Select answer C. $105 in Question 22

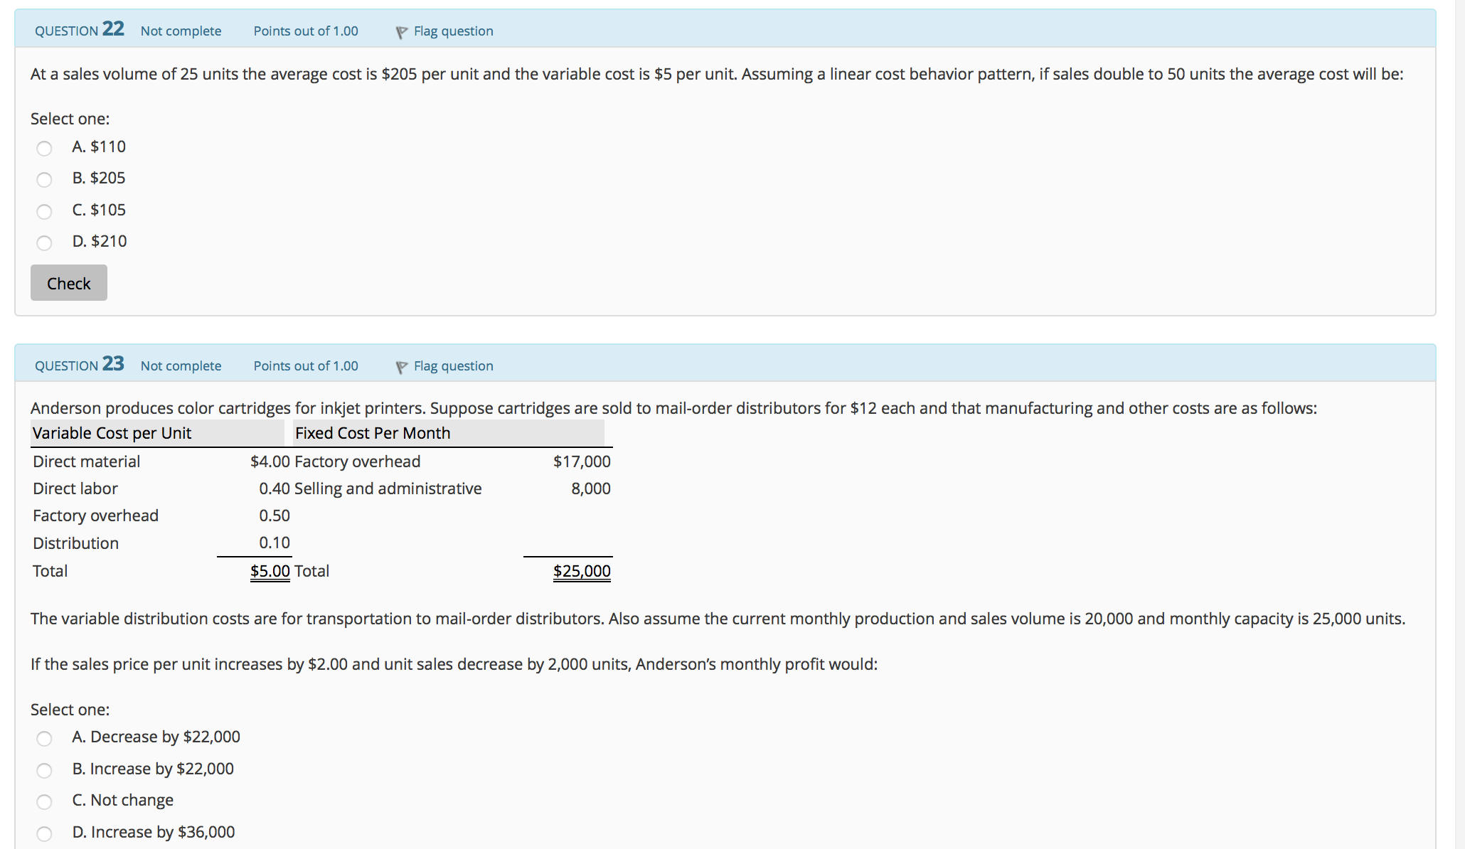tap(44, 211)
